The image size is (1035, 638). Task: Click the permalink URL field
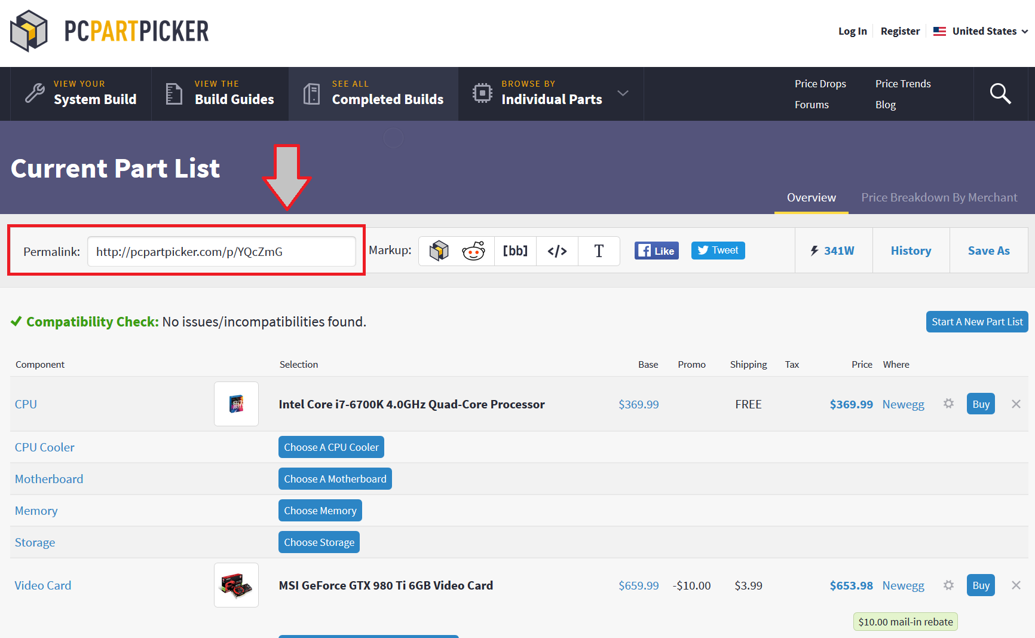tap(222, 252)
